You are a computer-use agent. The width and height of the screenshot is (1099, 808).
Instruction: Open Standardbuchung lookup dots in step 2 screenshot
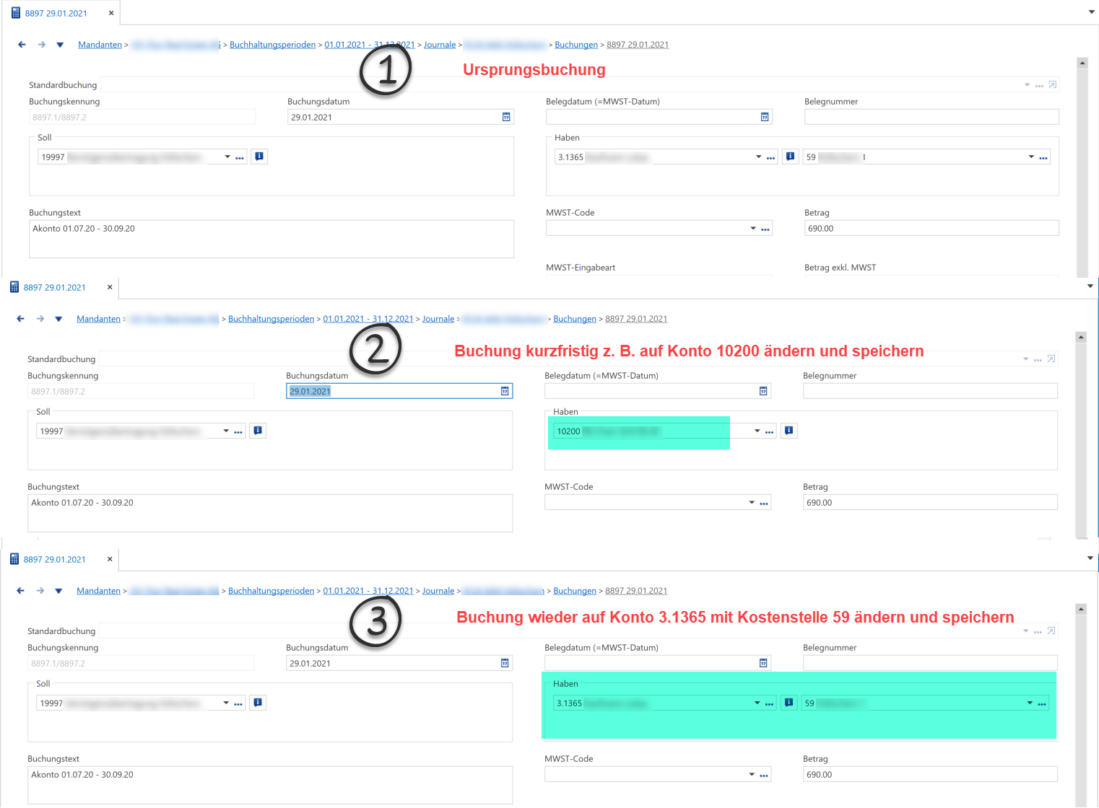1038,359
